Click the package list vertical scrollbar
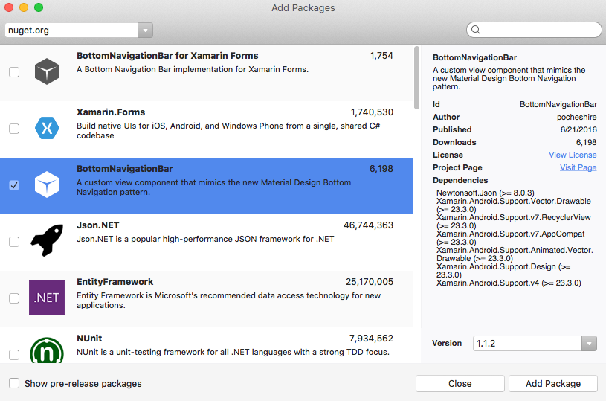This screenshot has height=401, width=606. click(416, 77)
